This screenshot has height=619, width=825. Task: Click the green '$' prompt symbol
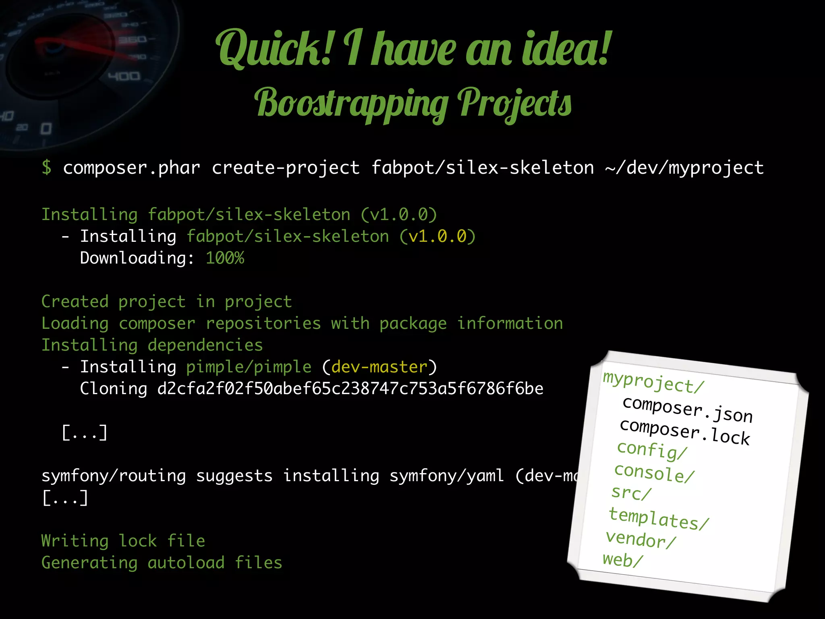pos(47,167)
